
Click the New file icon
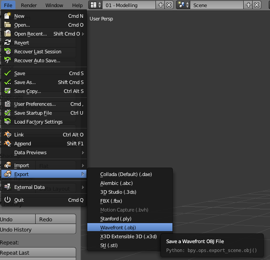click(x=8, y=16)
